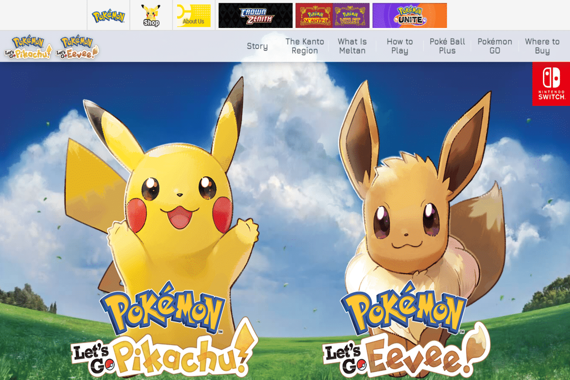Navigate to The Kanto Region
This screenshot has height=380, width=570.
(x=304, y=46)
